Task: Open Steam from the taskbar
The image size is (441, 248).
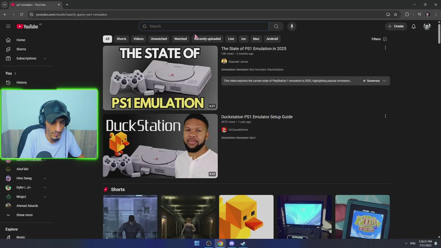Action: (243, 244)
